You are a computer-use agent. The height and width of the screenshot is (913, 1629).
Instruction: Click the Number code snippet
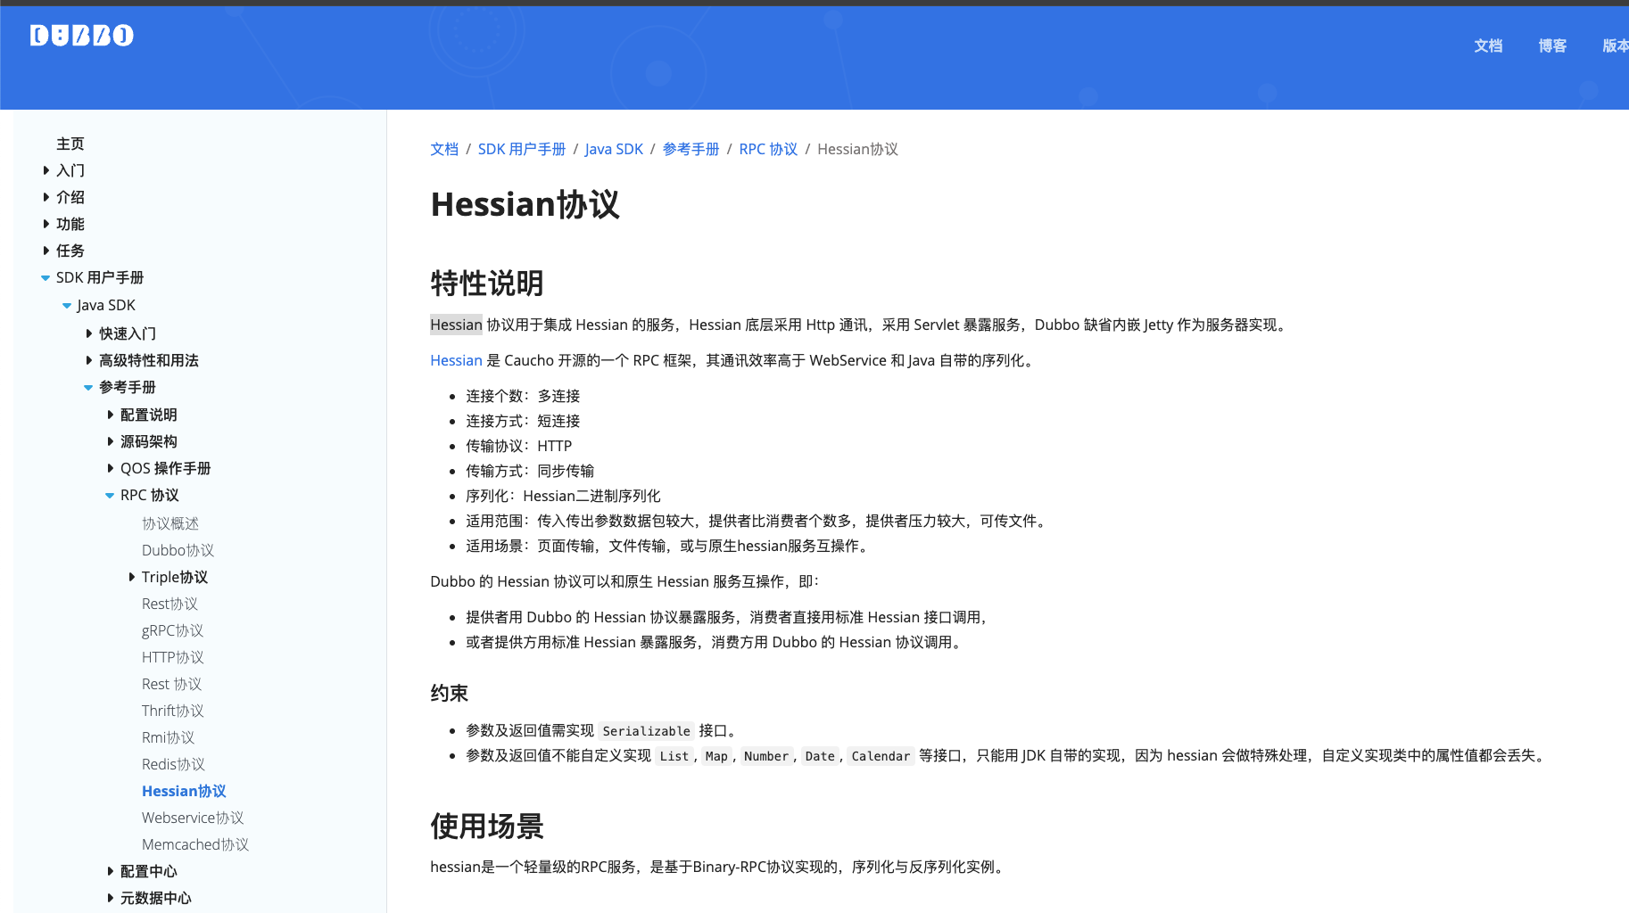(x=766, y=756)
